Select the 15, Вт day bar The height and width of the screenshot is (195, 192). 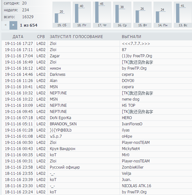142,15
